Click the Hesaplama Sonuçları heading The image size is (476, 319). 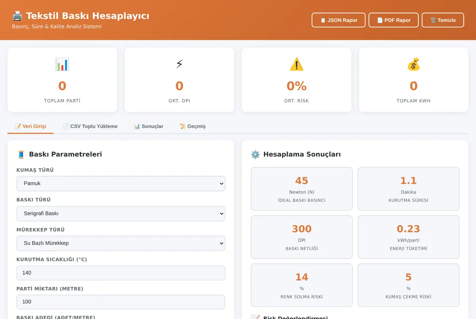(302, 154)
